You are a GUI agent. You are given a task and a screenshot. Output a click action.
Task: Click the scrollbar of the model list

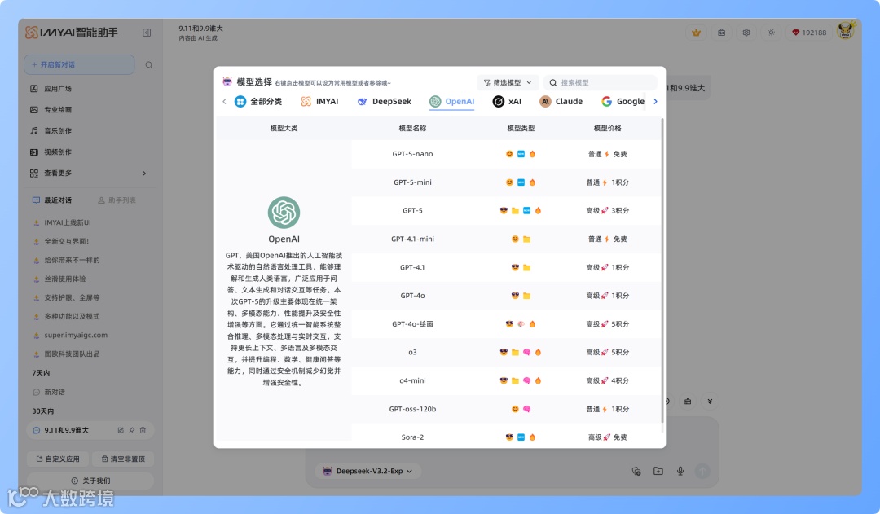(662, 270)
